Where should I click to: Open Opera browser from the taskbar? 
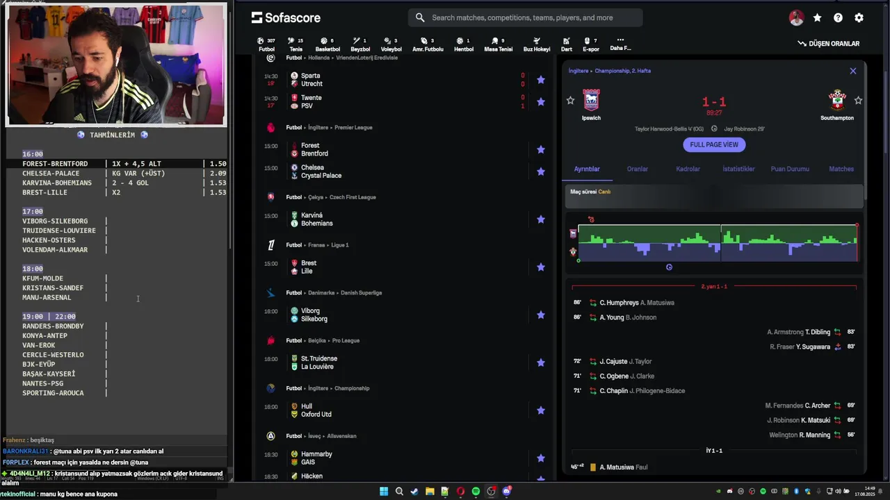460,491
